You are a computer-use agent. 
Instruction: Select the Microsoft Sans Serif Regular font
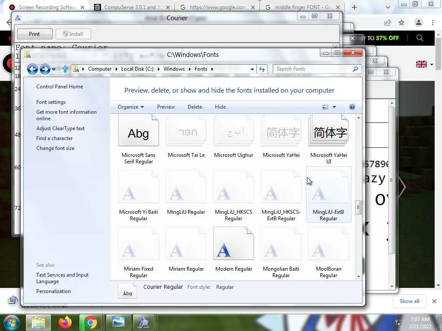pos(139,140)
